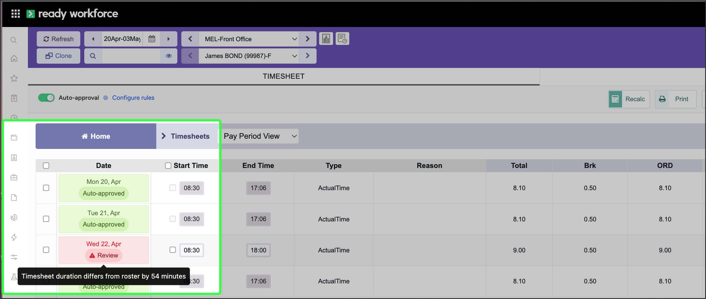Open the sidebar employee profile icon

[x=14, y=158]
